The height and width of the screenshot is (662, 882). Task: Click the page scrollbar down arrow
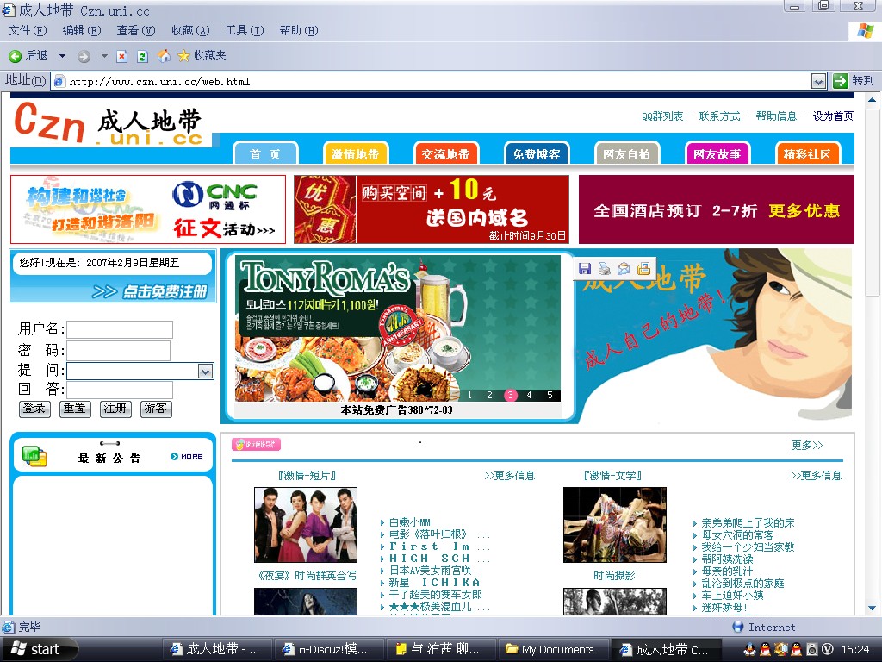coord(872,608)
